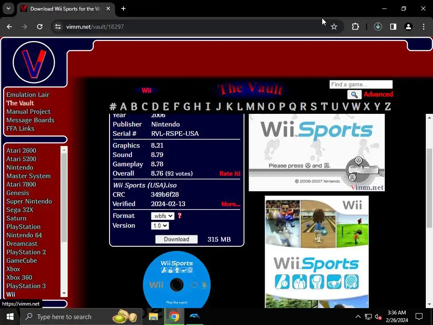Open FFA Links in the sidebar
The height and width of the screenshot is (325, 433).
pos(20,129)
